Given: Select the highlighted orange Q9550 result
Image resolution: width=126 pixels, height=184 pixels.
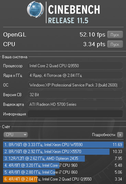Looking at the screenshot, I should pyautogui.click(x=63, y=179).
